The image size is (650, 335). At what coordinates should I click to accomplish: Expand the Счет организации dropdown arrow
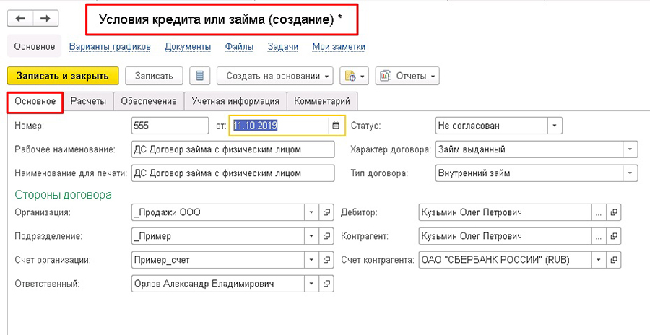click(x=312, y=261)
